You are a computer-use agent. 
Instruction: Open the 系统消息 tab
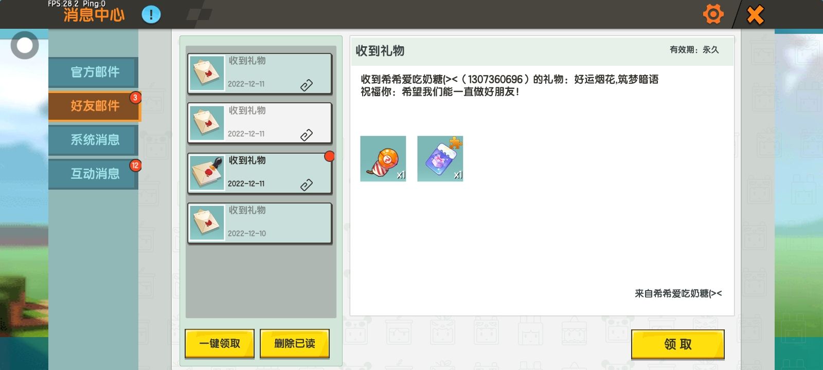pos(94,140)
